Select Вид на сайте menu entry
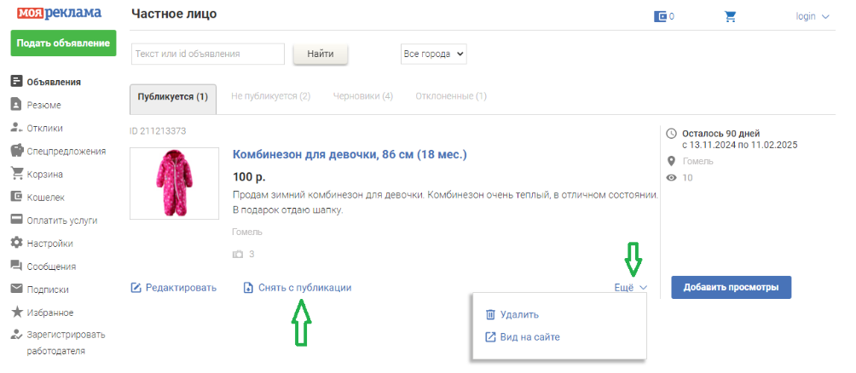The height and width of the screenshot is (373, 856). [529, 336]
